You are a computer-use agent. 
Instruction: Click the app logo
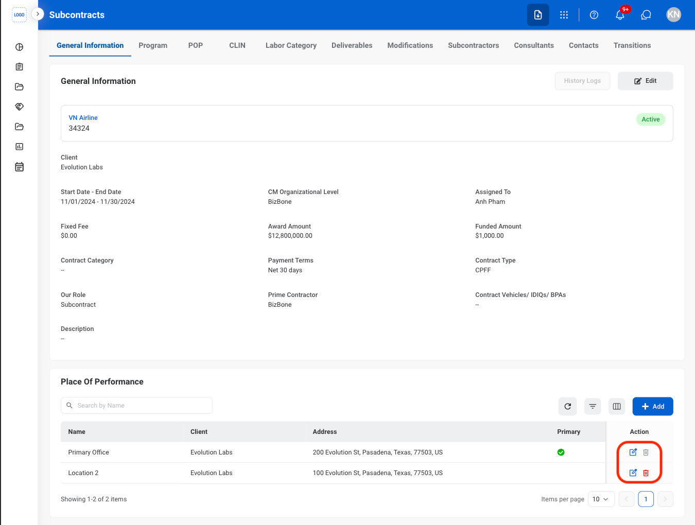click(x=19, y=14)
